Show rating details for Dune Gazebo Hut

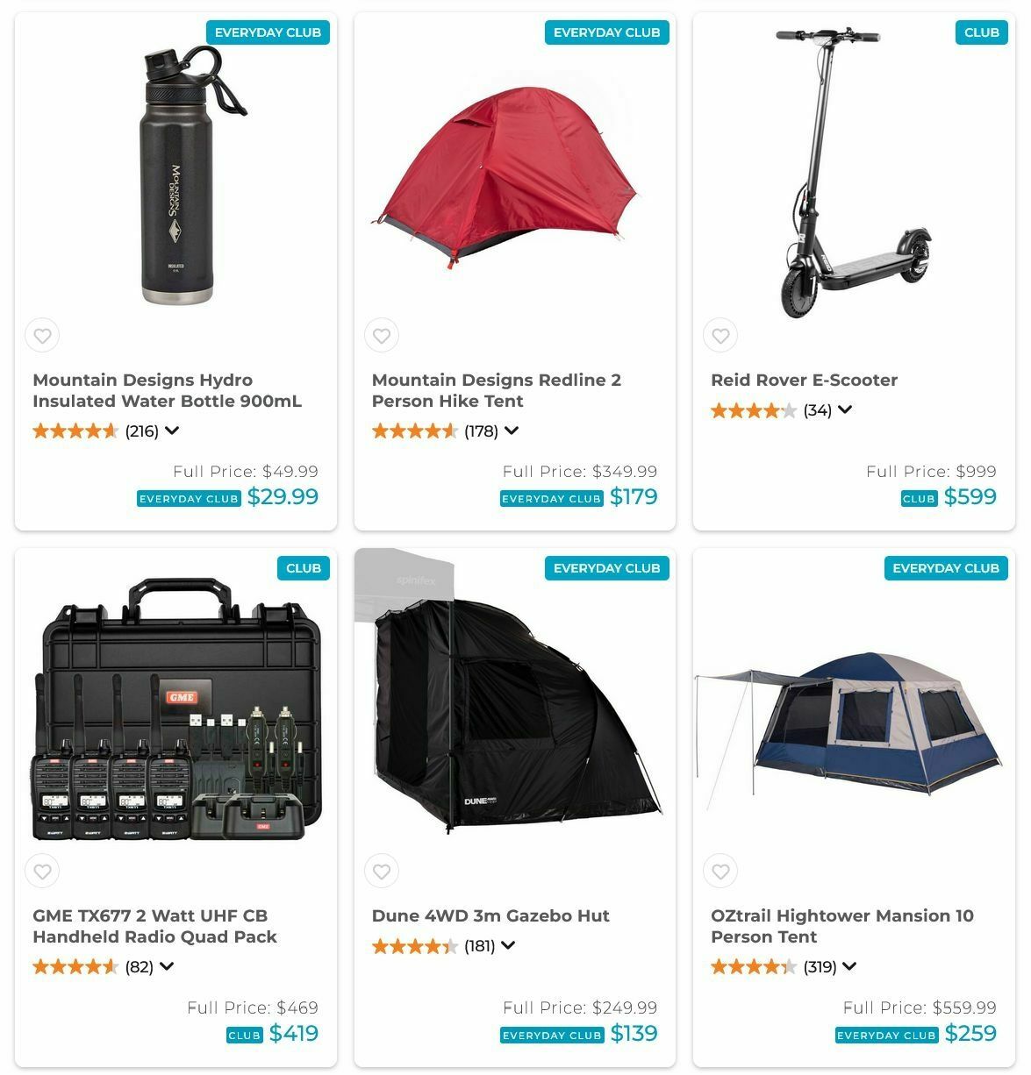(508, 945)
